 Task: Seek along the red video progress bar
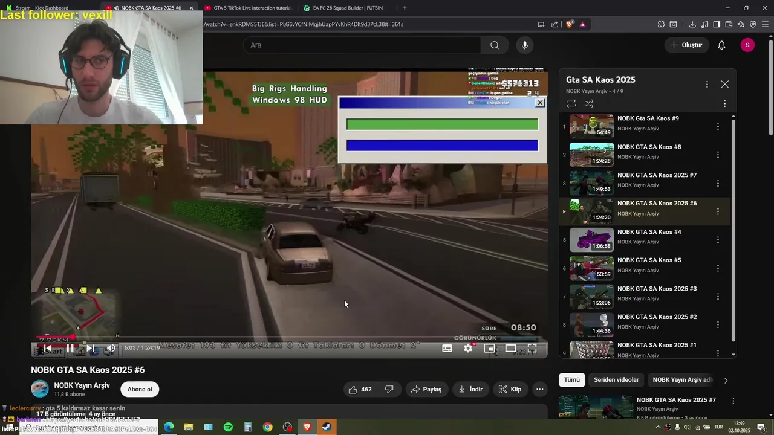289,337
